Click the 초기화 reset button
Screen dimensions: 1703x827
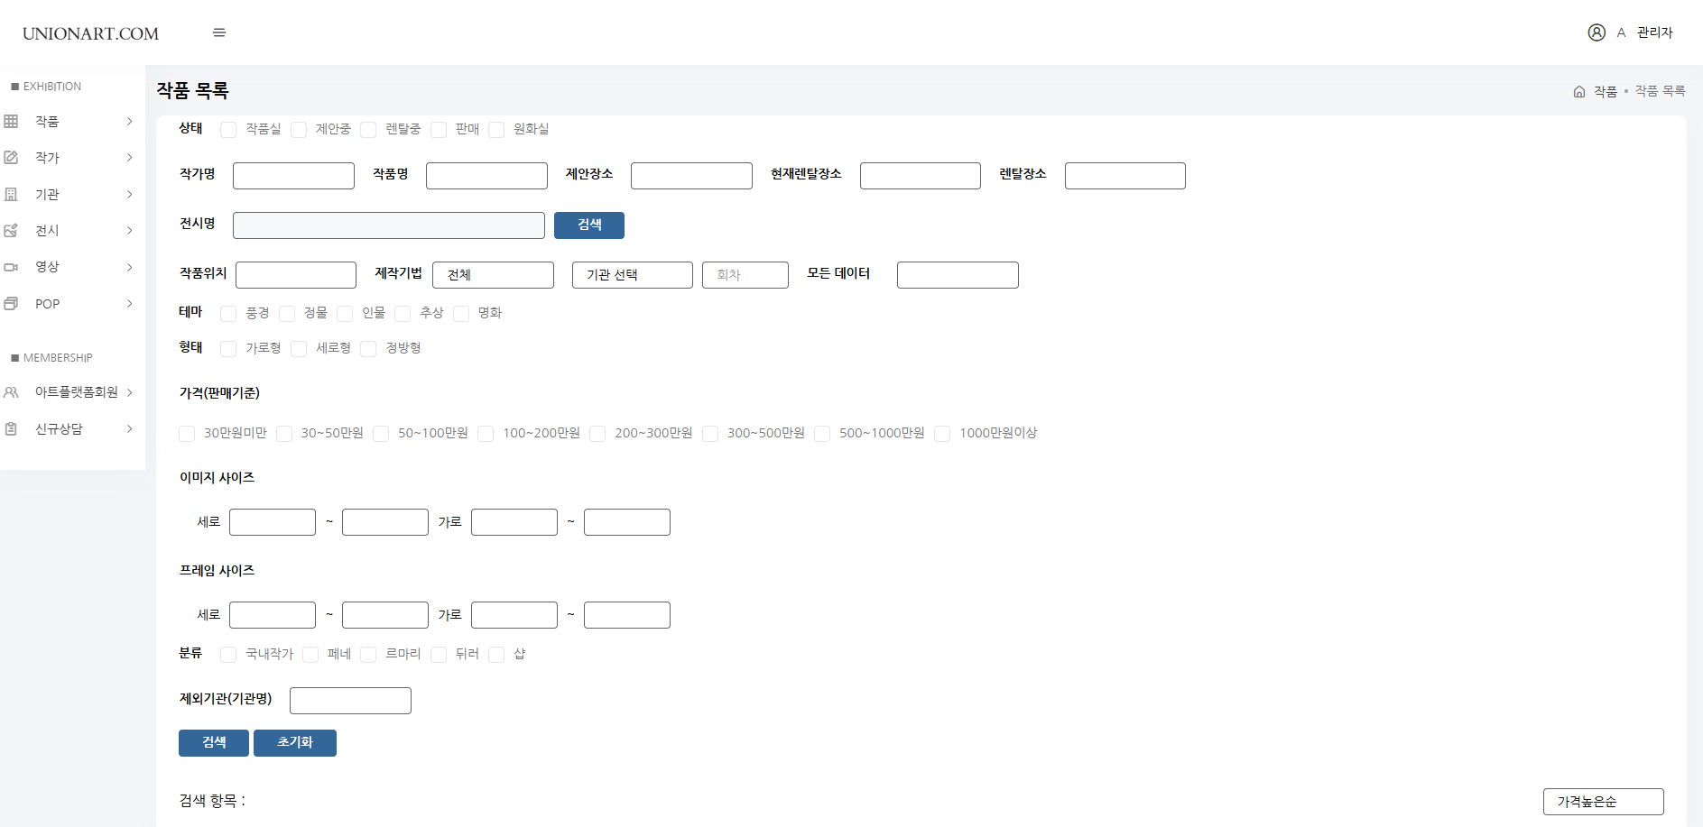pos(294,743)
